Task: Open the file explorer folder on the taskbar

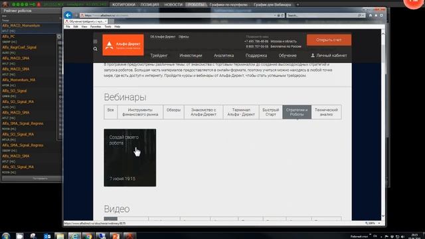Action: (x=60, y=236)
